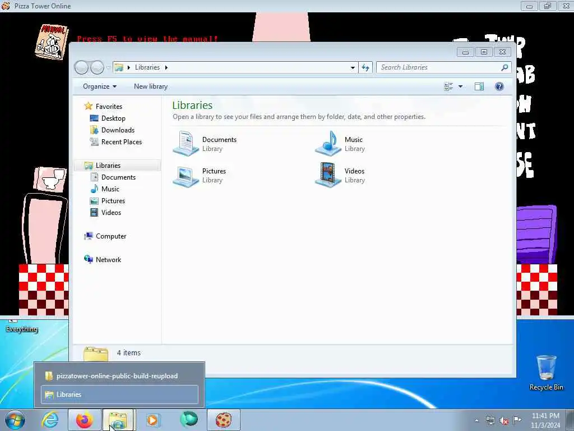Click the search magnifier icon
Viewport: 574px width, 431px height.
(504, 67)
